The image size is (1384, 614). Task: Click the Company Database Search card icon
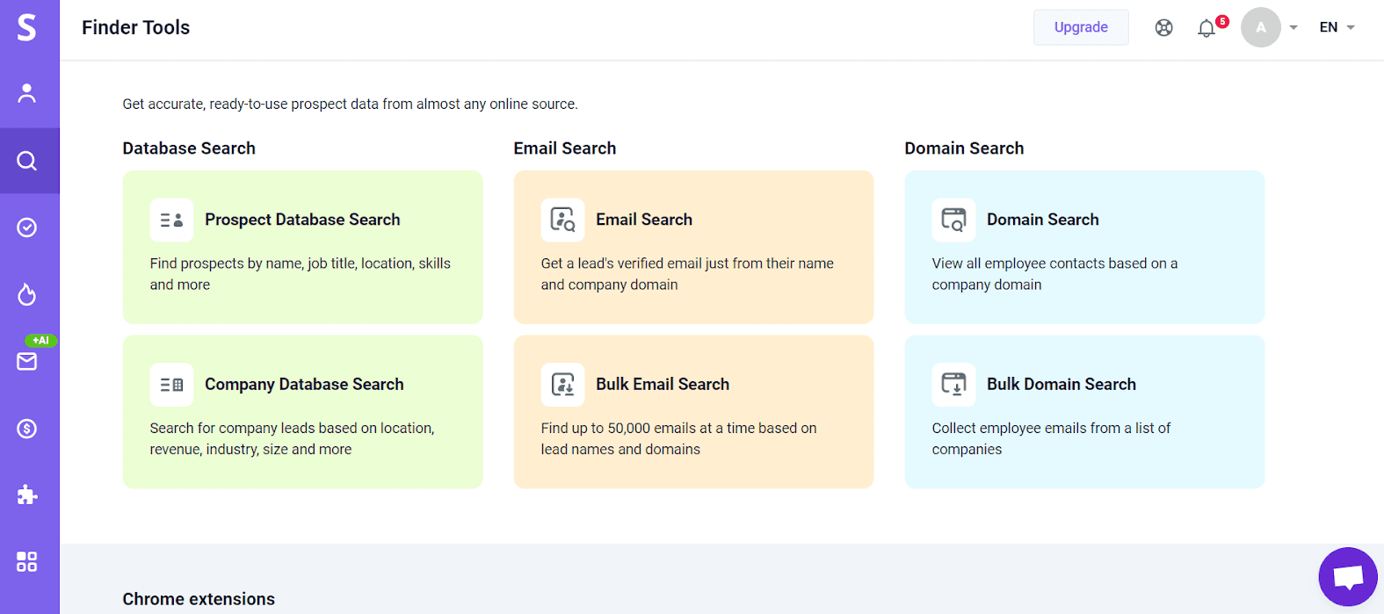click(x=171, y=385)
